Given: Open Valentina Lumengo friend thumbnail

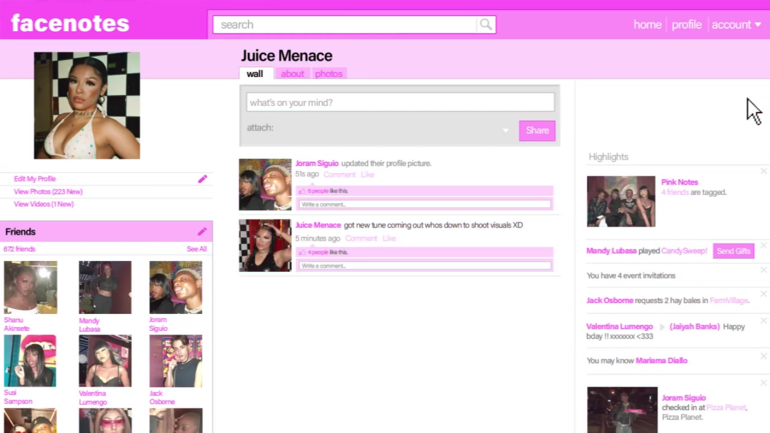Looking at the screenshot, I should coord(105,361).
